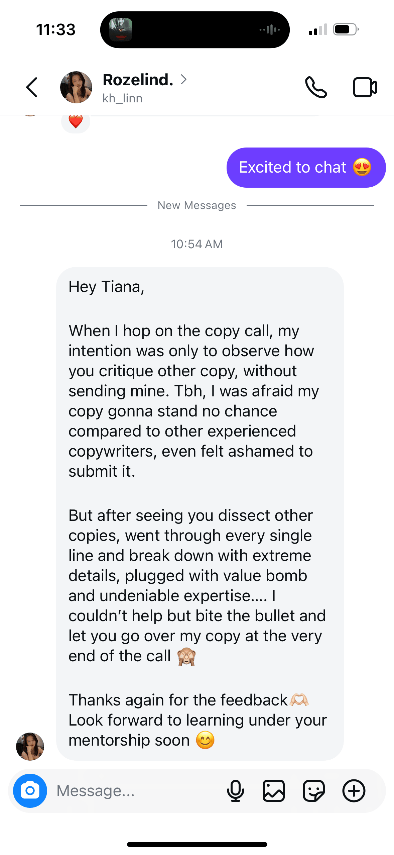Tap the Rozelind. name in header
This screenshot has width=394, height=855.
[x=138, y=80]
